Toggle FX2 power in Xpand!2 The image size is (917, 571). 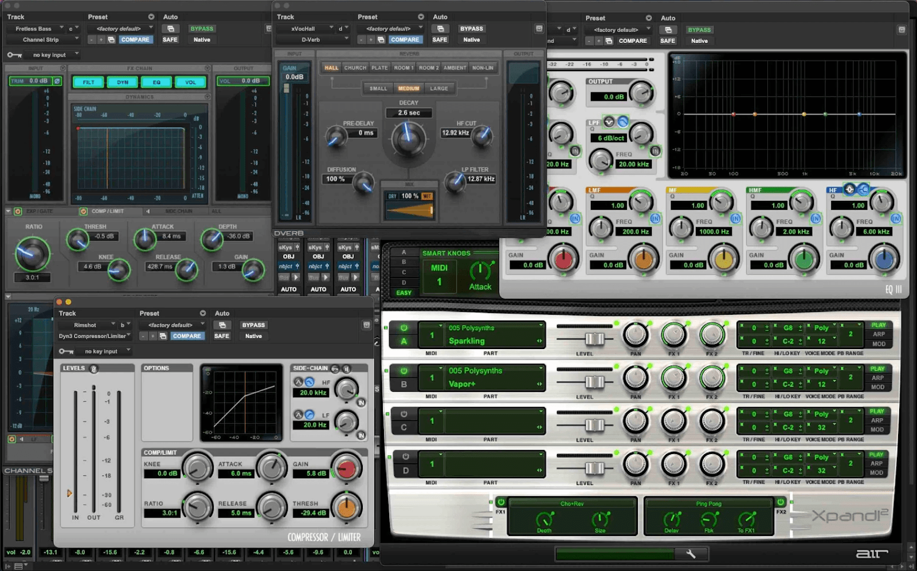click(781, 502)
